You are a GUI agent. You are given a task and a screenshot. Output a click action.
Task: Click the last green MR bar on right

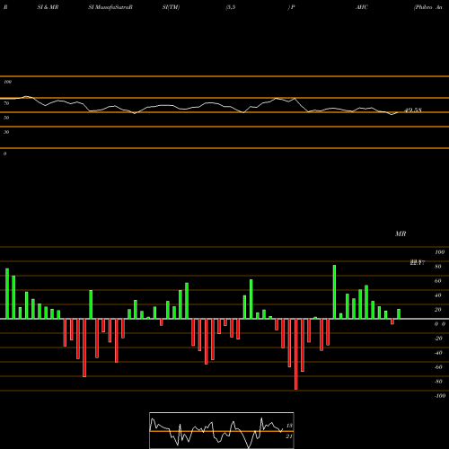399,313
